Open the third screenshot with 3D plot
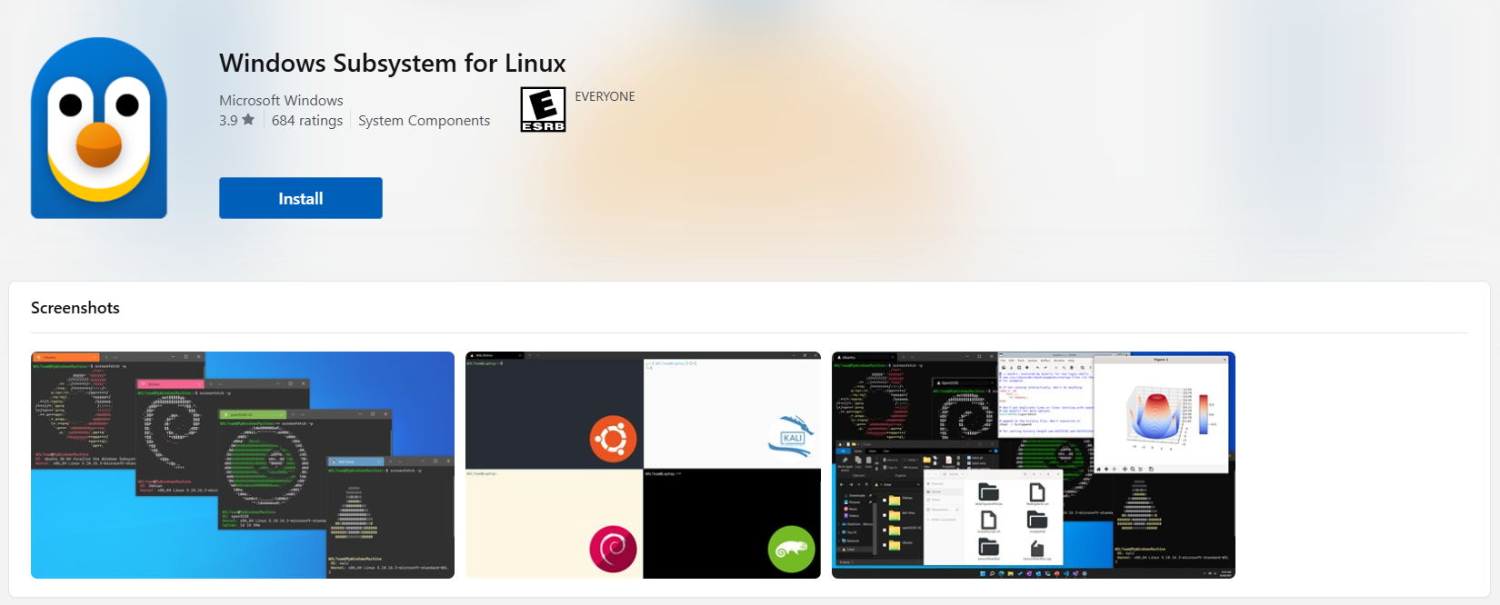 tap(1034, 465)
